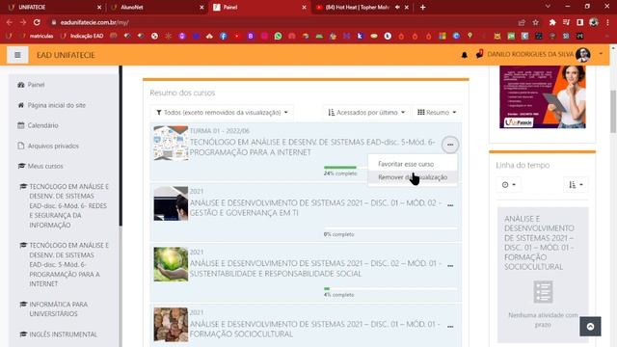The image size is (617, 347).
Task: Open Informática para Universitários in sidebar
Action: tap(58, 308)
